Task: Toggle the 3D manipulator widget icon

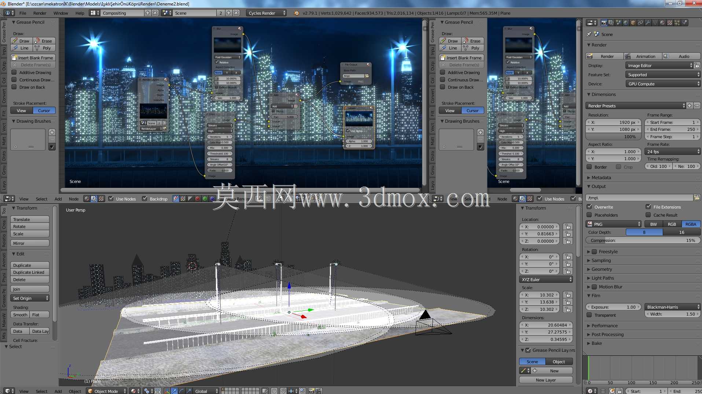Action: (x=167, y=391)
